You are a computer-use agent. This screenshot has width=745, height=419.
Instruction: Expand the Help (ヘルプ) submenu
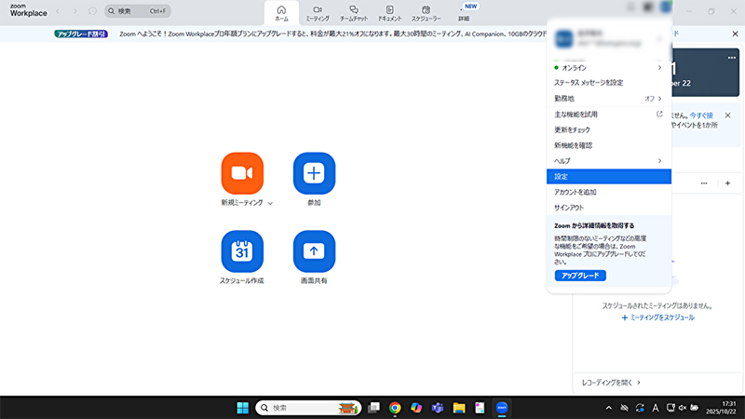pyautogui.click(x=659, y=161)
